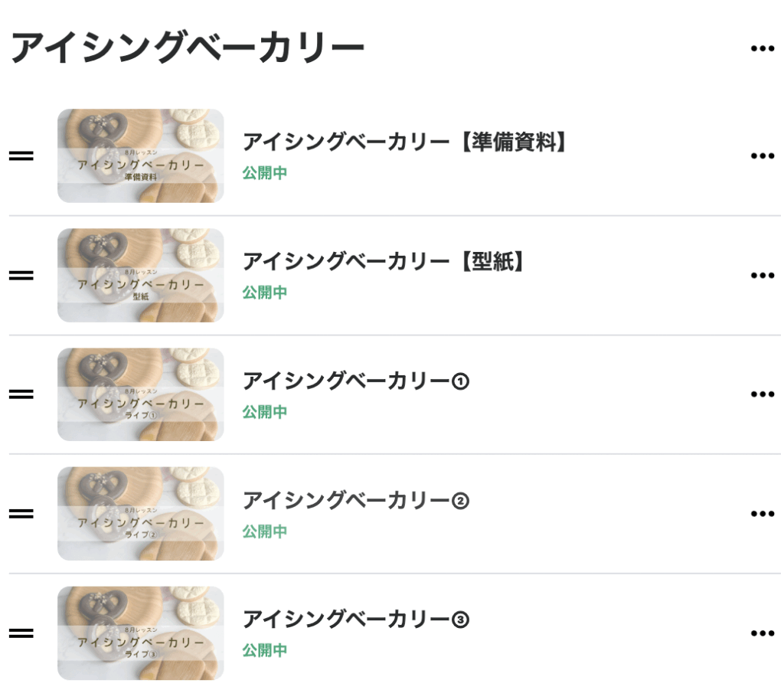Screen dimensions: 784x690
Task: Open options menu for 【準備資料】 lesson
Action: click(762, 156)
